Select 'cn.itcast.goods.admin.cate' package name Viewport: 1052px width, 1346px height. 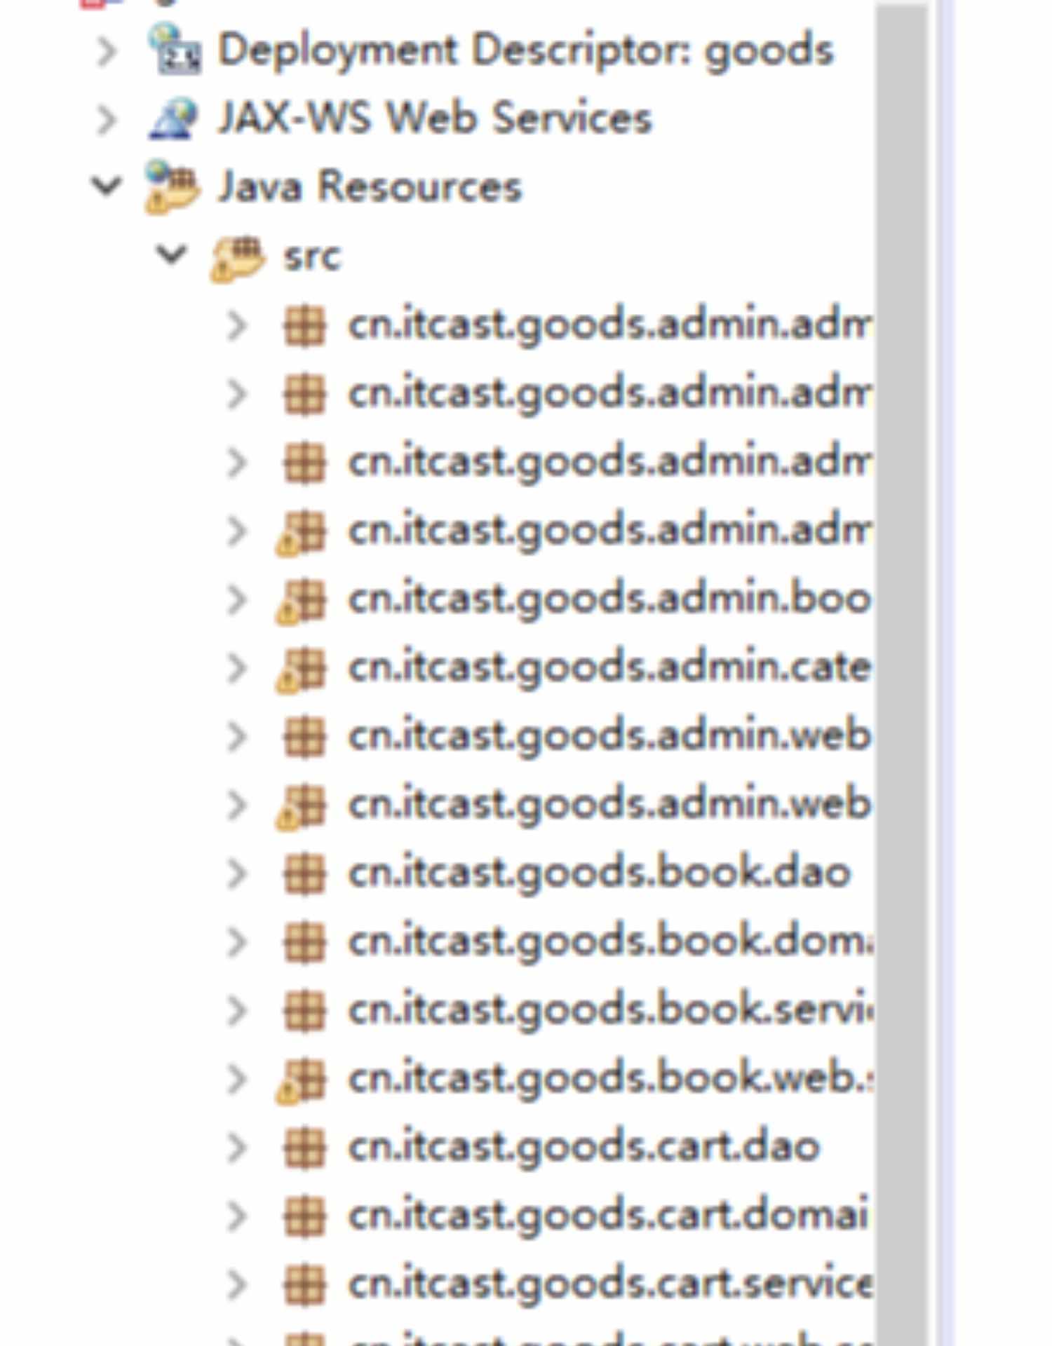[610, 668]
